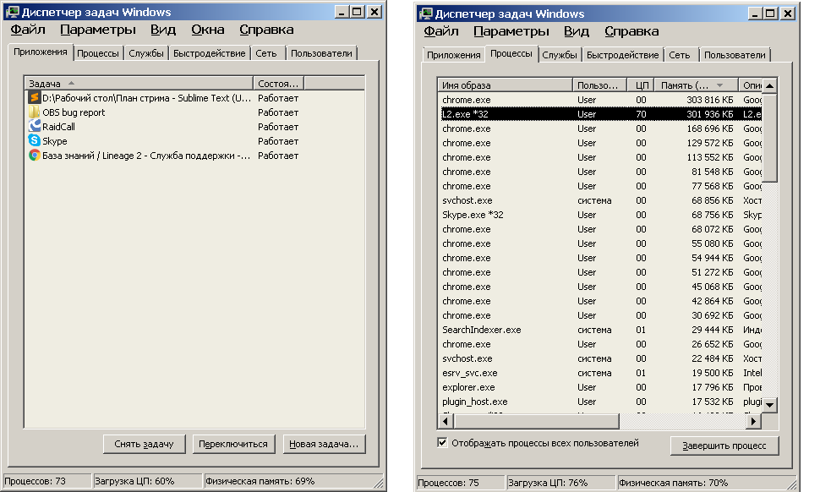Select plugin_host.exe process
The width and height of the screenshot is (820, 492).
point(601,402)
